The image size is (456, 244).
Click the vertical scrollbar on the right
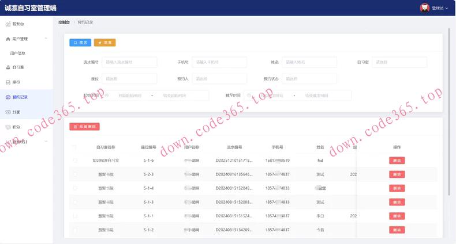pyautogui.click(x=449, y=115)
